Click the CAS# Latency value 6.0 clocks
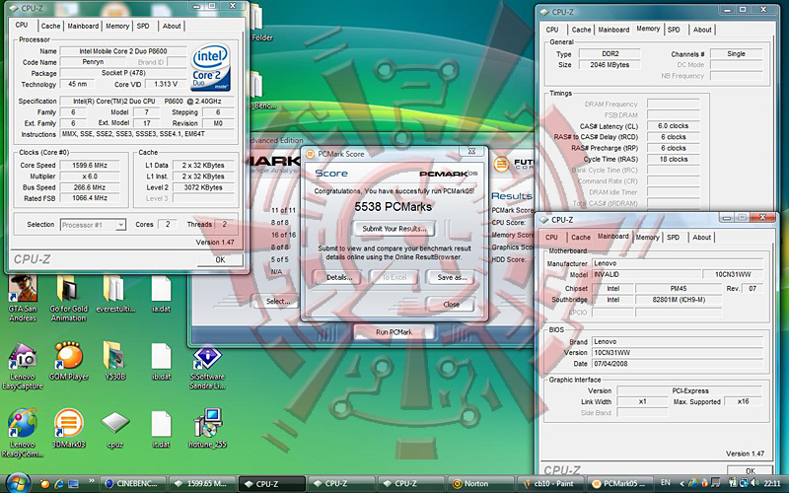This screenshot has height=493, width=789. click(x=674, y=126)
